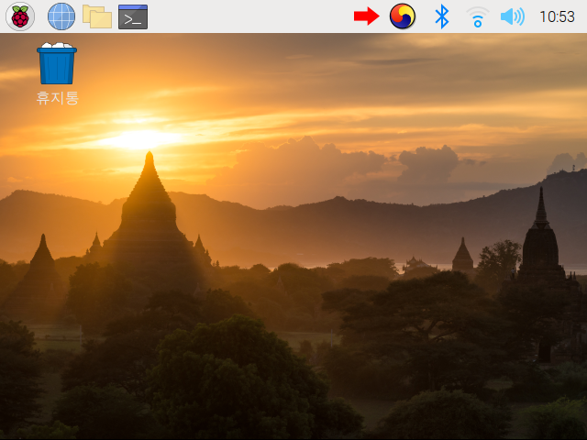This screenshot has height=440, width=587.
Task: Open the Wi-Fi network menu
Action: pyautogui.click(x=477, y=17)
